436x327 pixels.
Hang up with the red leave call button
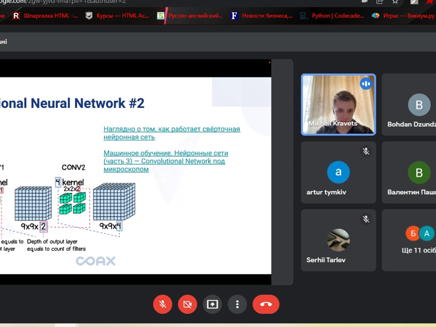tap(266, 304)
